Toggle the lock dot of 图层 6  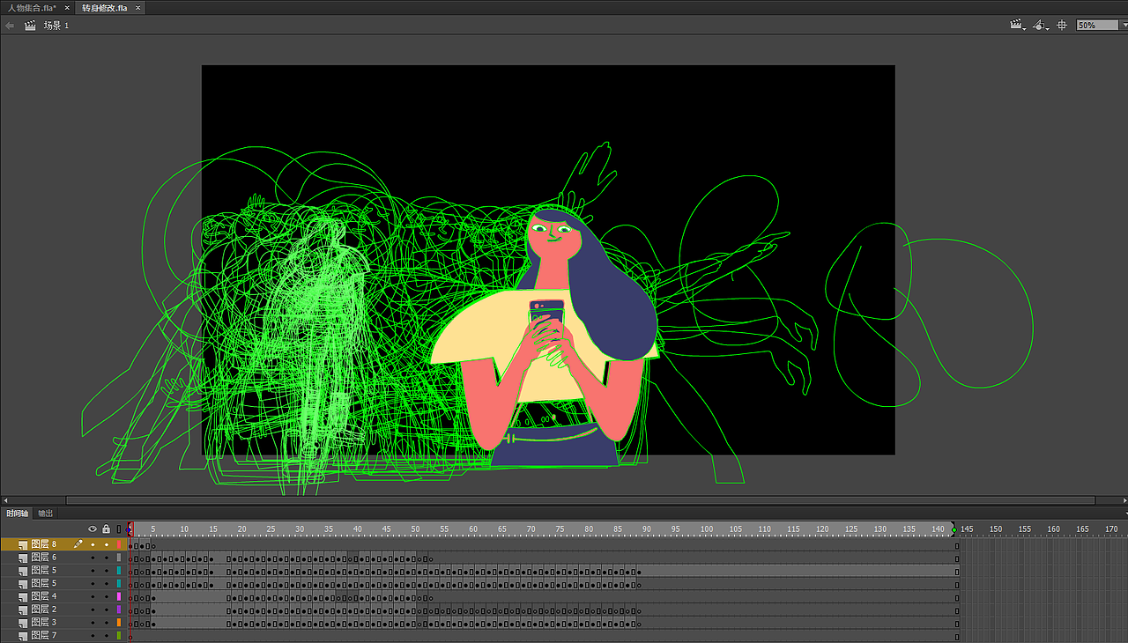[106, 558]
